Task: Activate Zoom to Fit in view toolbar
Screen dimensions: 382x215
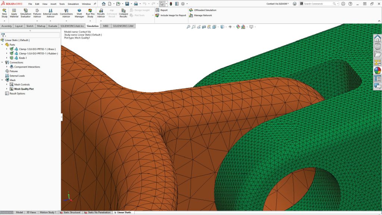Action: click(188, 27)
